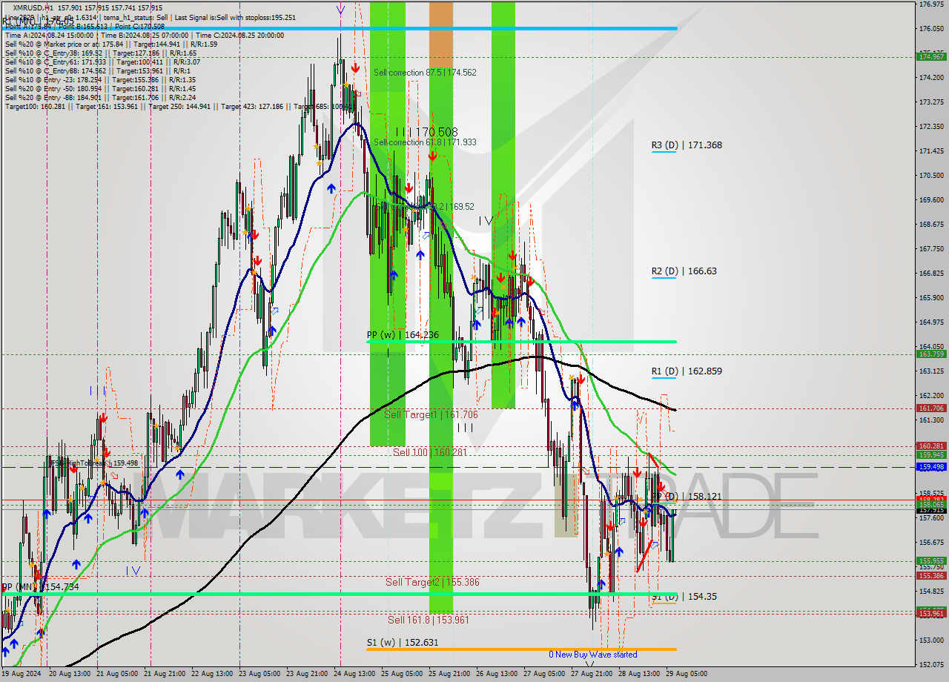This screenshot has width=949, height=682.
Task: Click the red 160.281 price tag on axis
Action: 931,446
